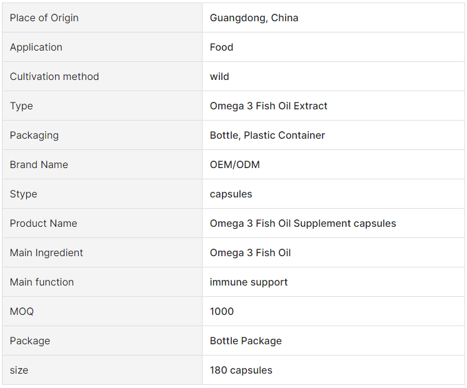Select the Bottle Package value
Viewport: 467px width, 388px height.
[x=246, y=341]
